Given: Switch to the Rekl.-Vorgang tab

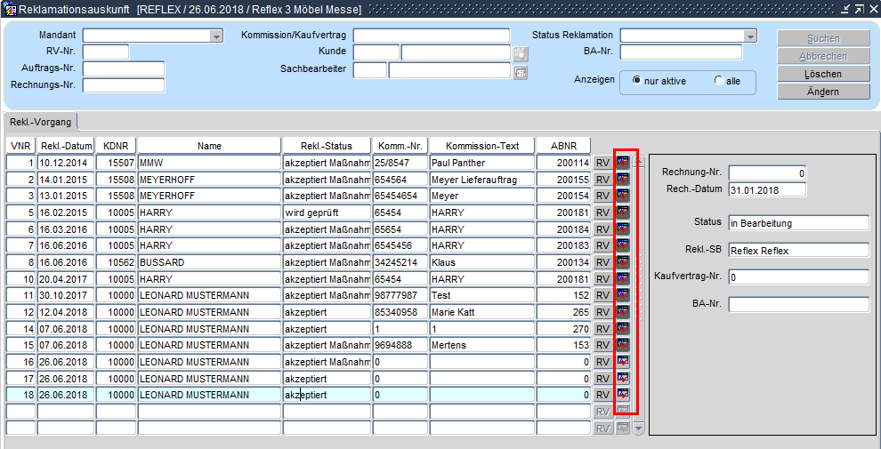Looking at the screenshot, I should click(x=41, y=122).
